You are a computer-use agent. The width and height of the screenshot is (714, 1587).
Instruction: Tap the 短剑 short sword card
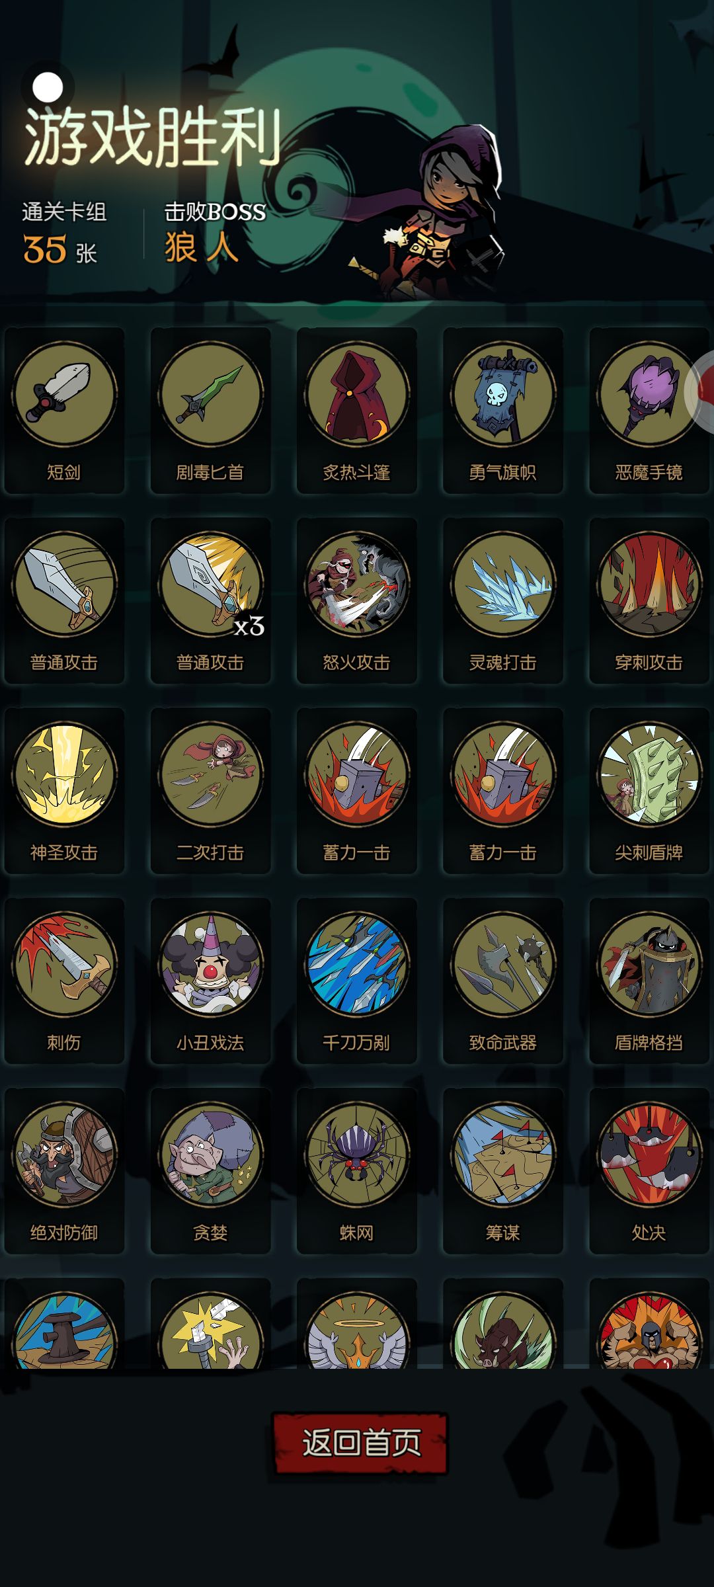(64, 411)
